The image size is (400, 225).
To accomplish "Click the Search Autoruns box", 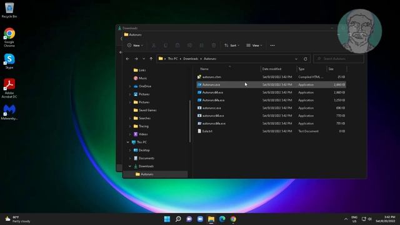I will click(339, 59).
